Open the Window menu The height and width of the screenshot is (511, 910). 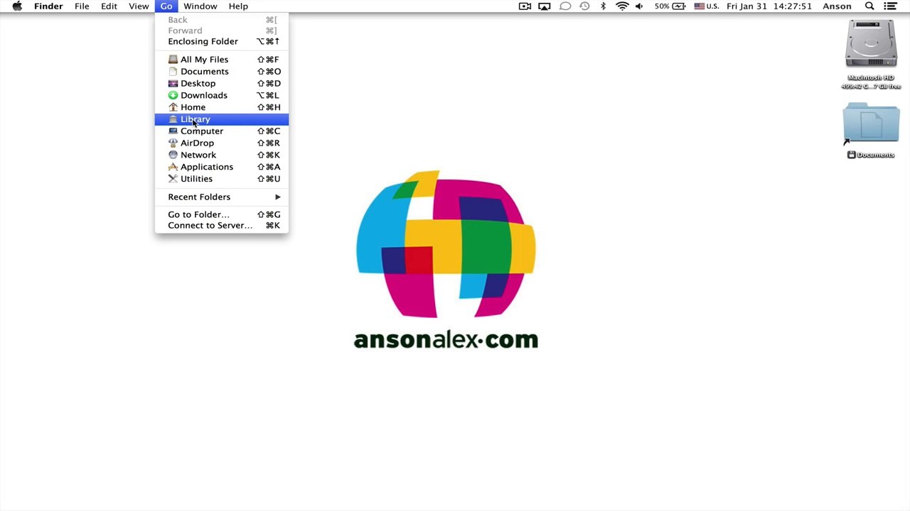coord(200,6)
